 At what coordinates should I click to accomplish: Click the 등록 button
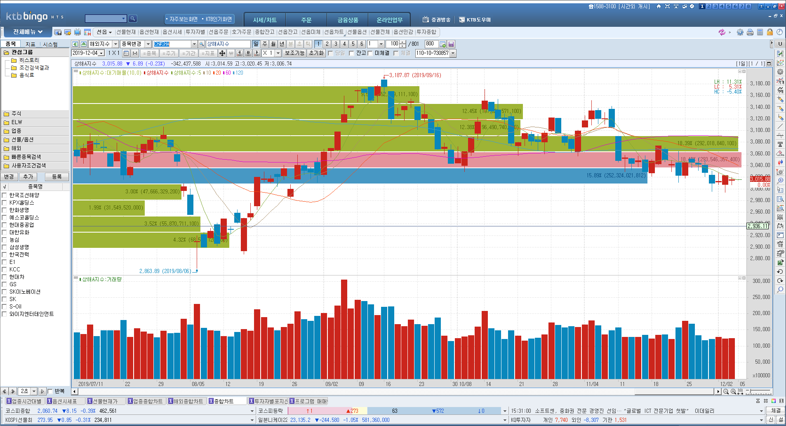(57, 177)
